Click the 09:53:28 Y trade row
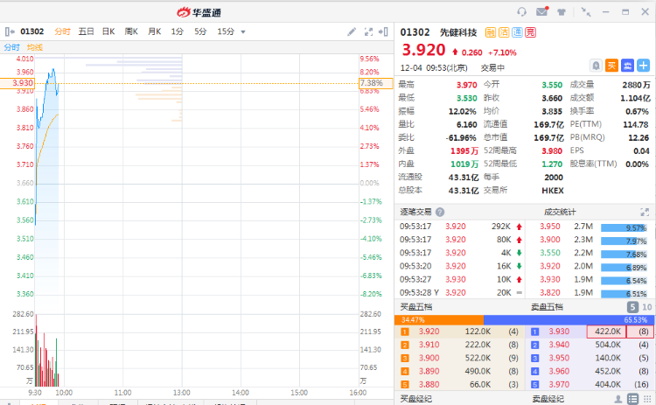This screenshot has width=656, height=405. [x=461, y=293]
